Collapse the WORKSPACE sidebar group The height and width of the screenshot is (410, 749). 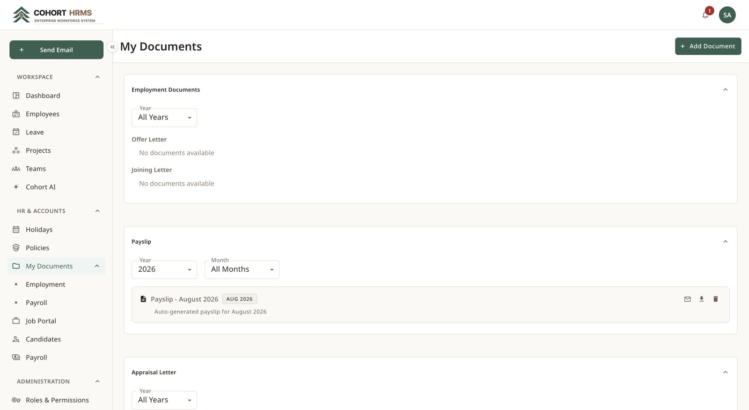click(x=97, y=77)
